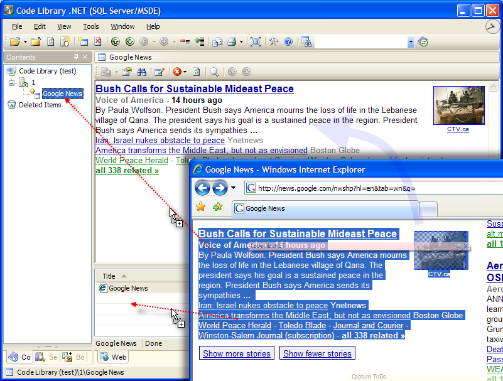This screenshot has width=503, height=381.
Task: Open the File menu
Action: (x=17, y=26)
